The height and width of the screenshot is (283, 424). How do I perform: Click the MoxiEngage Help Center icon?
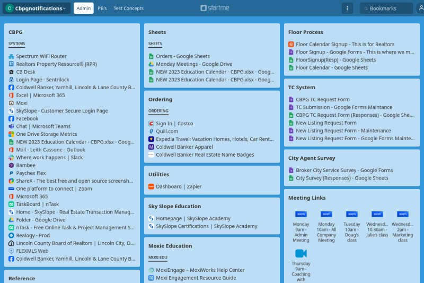coord(151,270)
